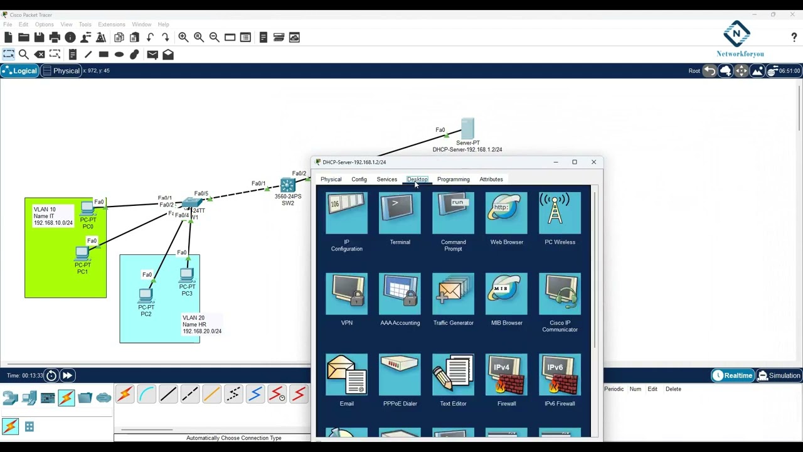Click the Delete PDU button
Screen dimensions: 803x452
coord(673,389)
